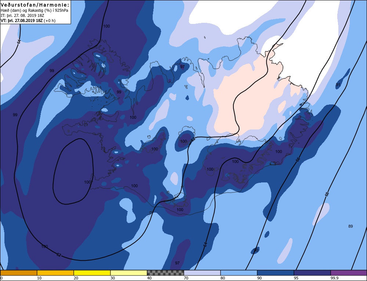This screenshot has height=281, width=367.
Task: Click the dark orange 0–10 legend swatch
Action: [x=19, y=273]
